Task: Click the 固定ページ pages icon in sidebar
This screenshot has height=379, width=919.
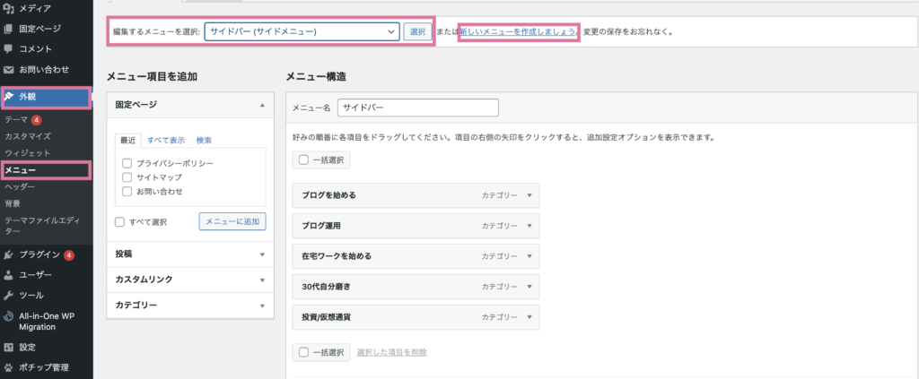Action: (x=8, y=29)
